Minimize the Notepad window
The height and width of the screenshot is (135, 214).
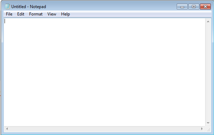pyautogui.click(x=182, y=7)
